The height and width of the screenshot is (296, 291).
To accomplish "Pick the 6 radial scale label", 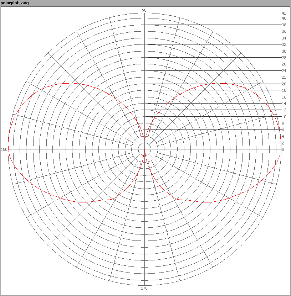I will coord(283,130).
